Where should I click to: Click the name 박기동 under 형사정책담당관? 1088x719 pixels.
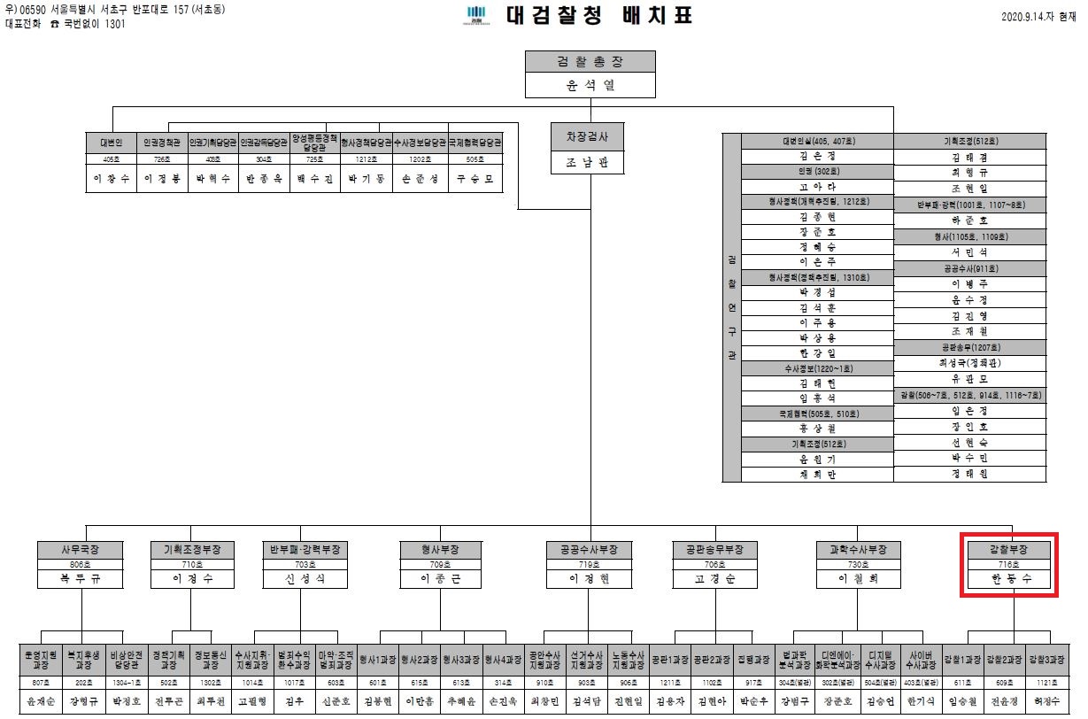(366, 178)
